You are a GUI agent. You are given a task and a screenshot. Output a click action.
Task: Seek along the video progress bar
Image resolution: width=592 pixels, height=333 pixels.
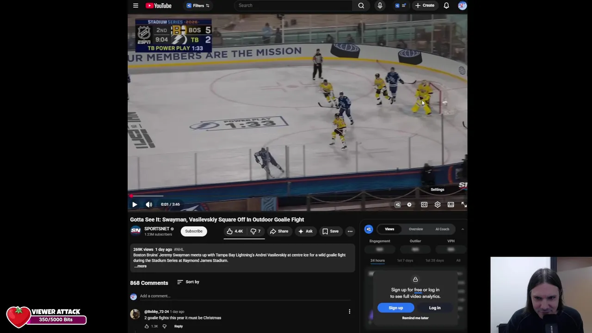pos(297,196)
